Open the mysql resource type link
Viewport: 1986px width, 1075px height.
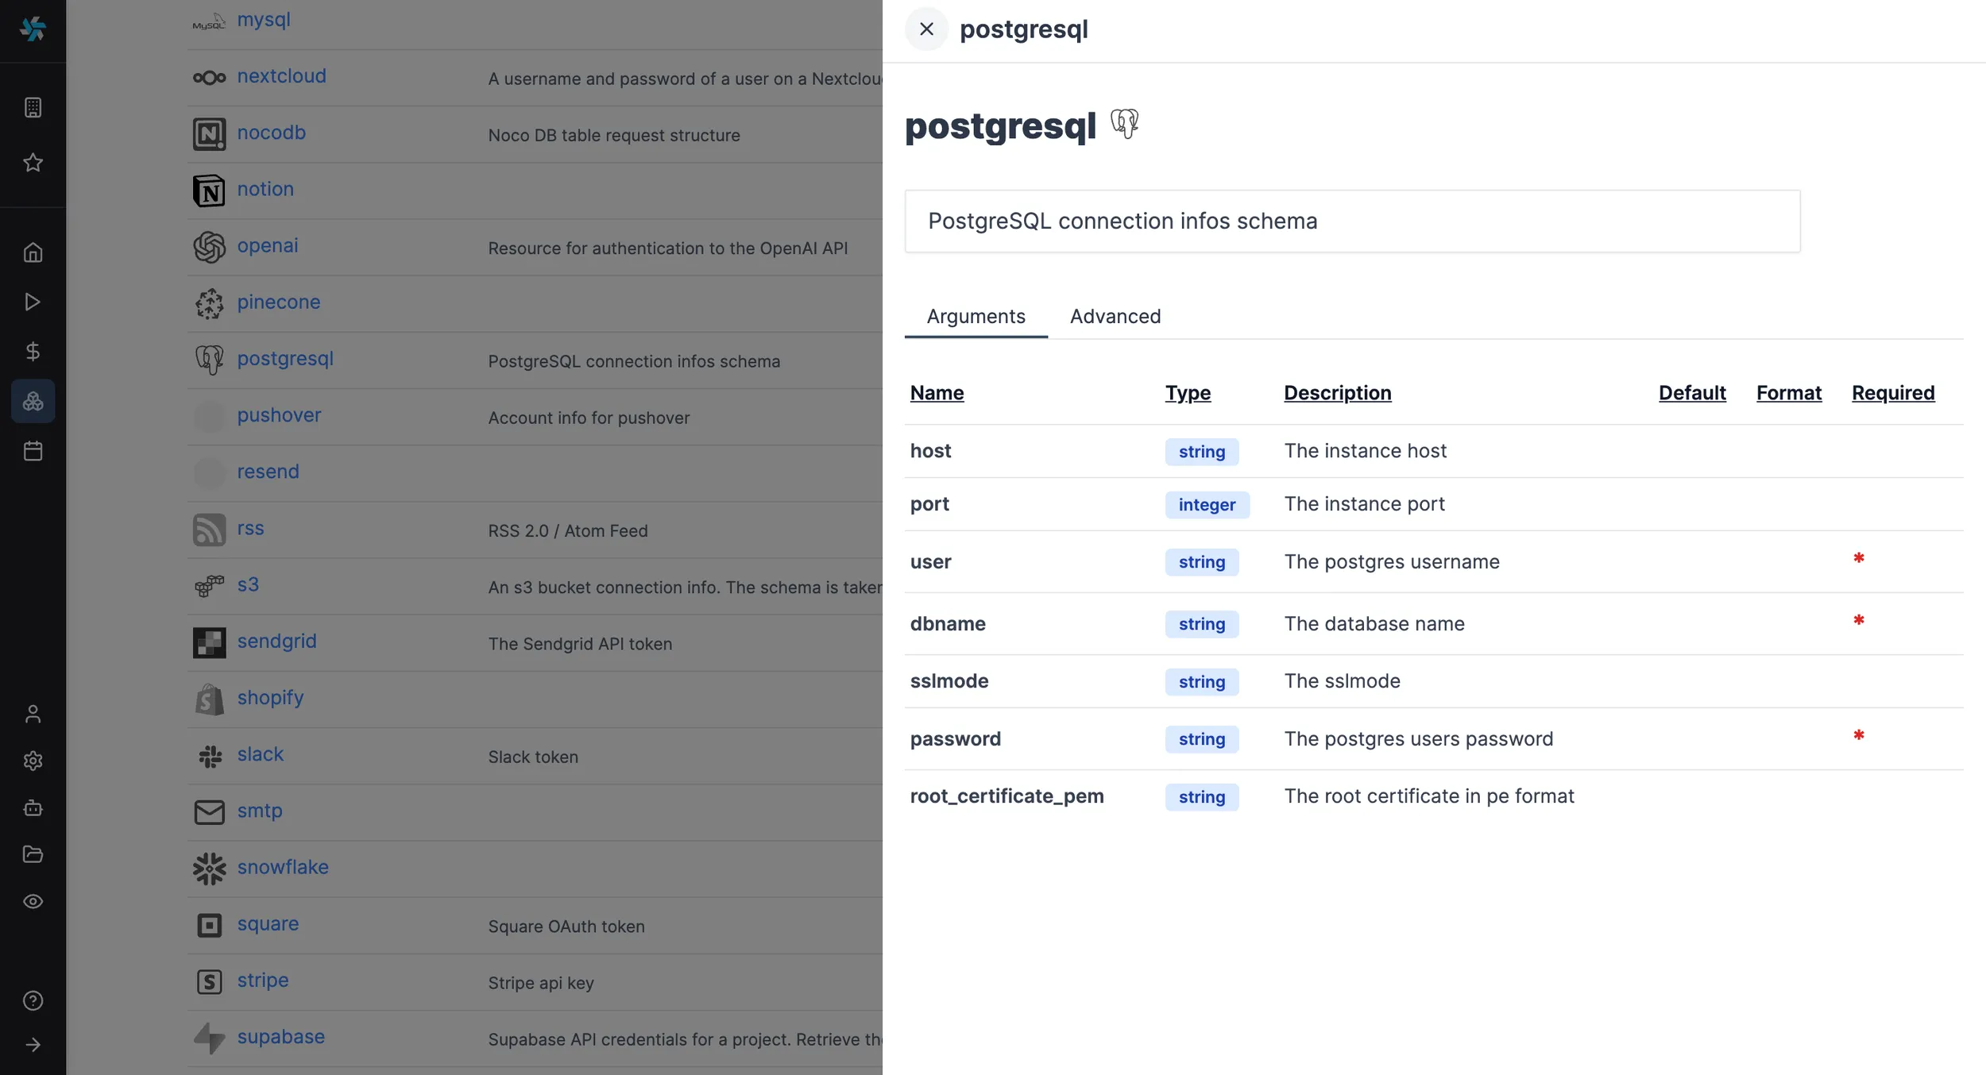tap(264, 19)
